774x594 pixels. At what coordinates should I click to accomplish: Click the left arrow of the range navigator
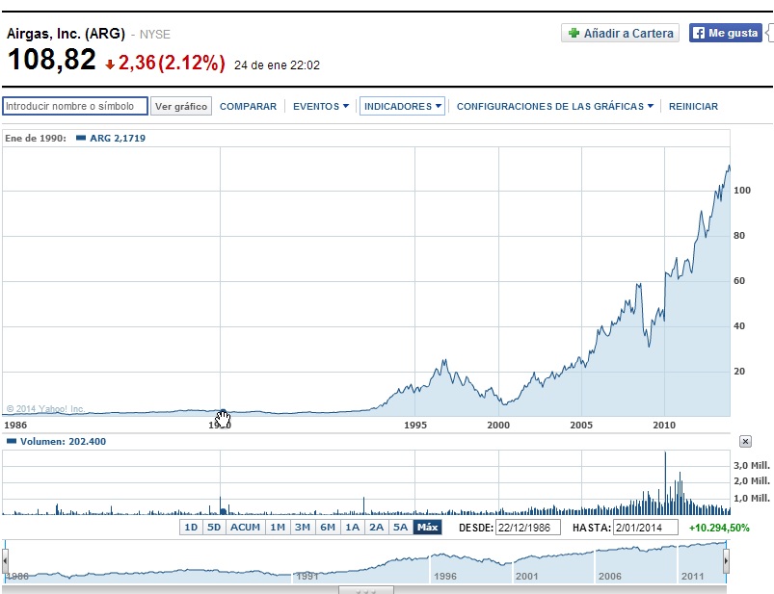pyautogui.click(x=5, y=561)
